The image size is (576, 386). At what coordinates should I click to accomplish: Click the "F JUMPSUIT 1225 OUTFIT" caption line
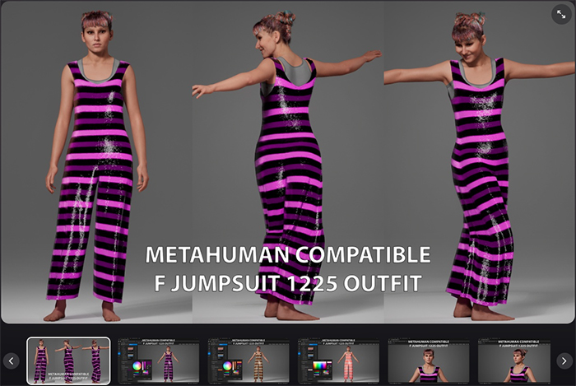[287, 283]
